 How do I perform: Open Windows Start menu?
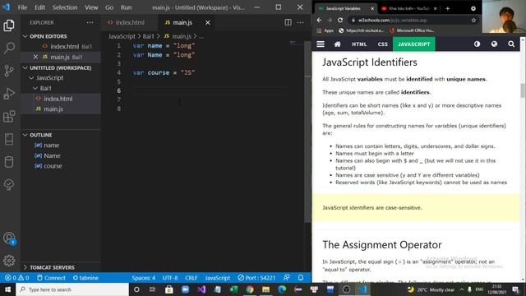(x=7, y=289)
